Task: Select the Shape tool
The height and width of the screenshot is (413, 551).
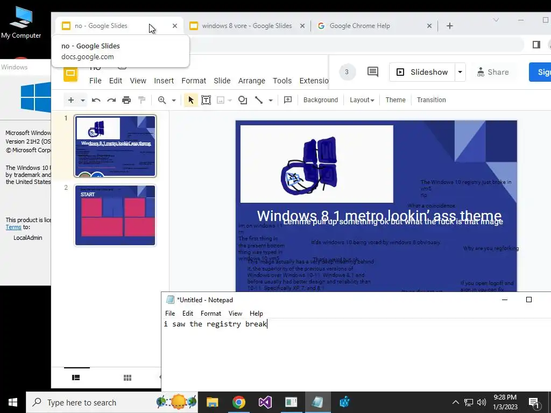Action: (x=243, y=100)
